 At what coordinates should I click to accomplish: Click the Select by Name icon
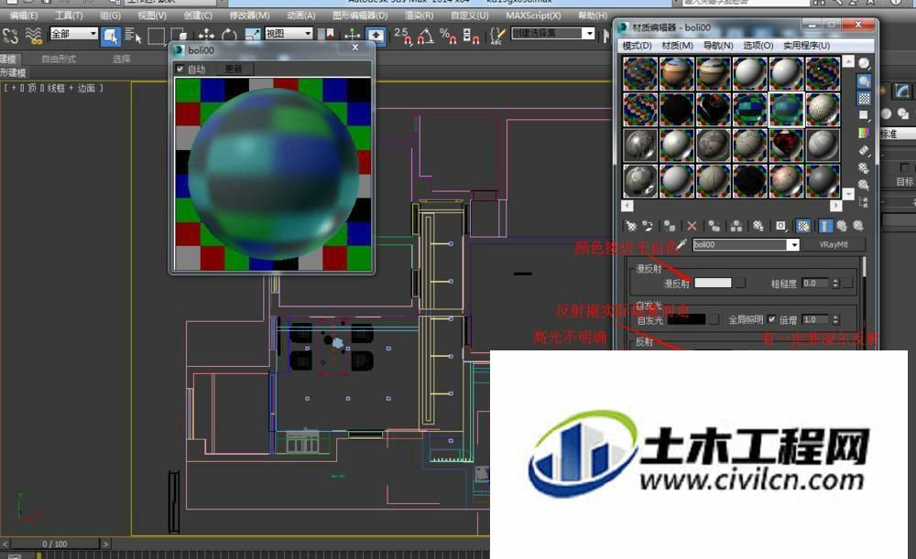(x=133, y=37)
